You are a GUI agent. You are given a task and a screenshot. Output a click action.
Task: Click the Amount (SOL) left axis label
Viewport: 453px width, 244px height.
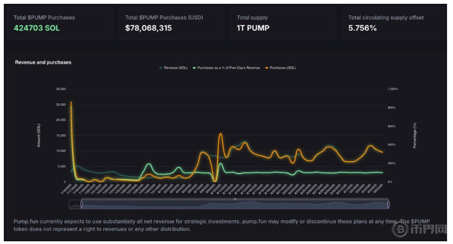coord(38,135)
